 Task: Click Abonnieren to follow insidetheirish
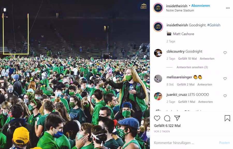pos(200,6)
